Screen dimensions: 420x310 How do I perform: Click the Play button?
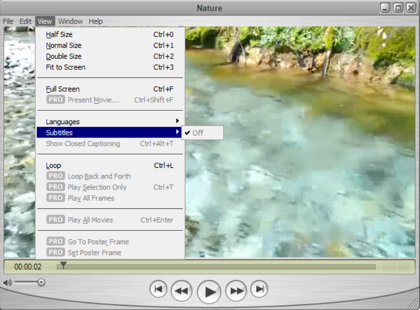click(209, 292)
